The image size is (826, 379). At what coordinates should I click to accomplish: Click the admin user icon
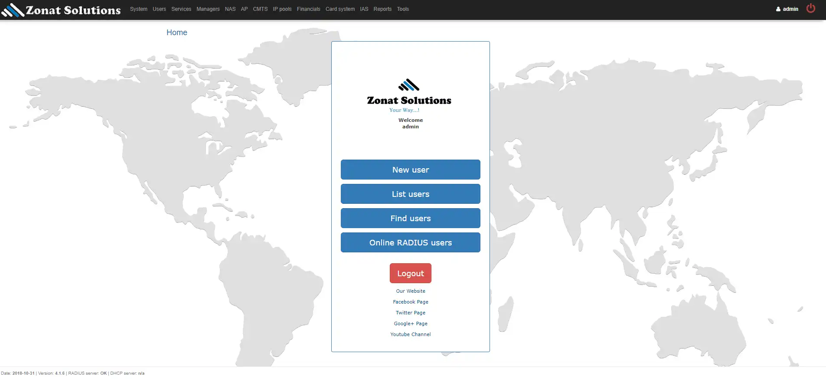[778, 9]
